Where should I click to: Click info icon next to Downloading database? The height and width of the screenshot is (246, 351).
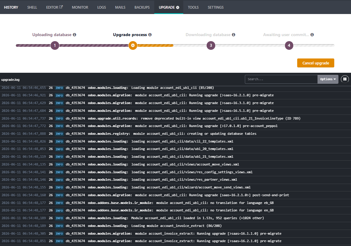[234, 35]
